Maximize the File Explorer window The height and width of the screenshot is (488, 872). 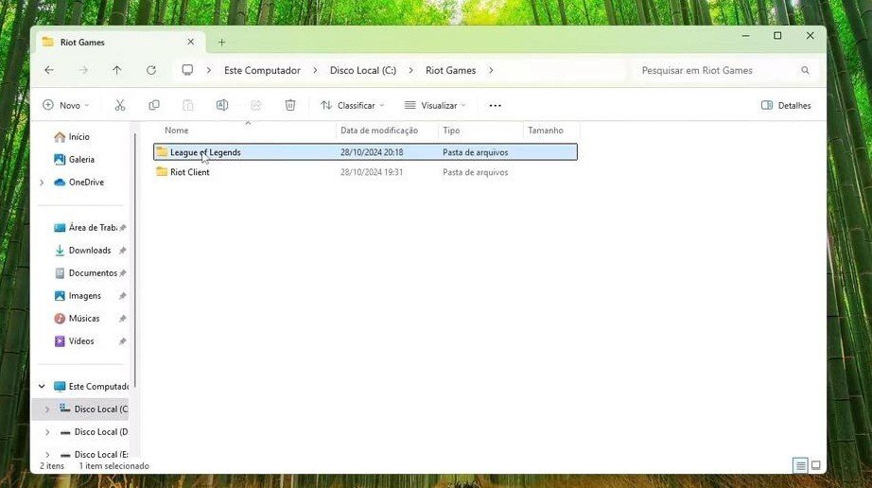pos(777,36)
